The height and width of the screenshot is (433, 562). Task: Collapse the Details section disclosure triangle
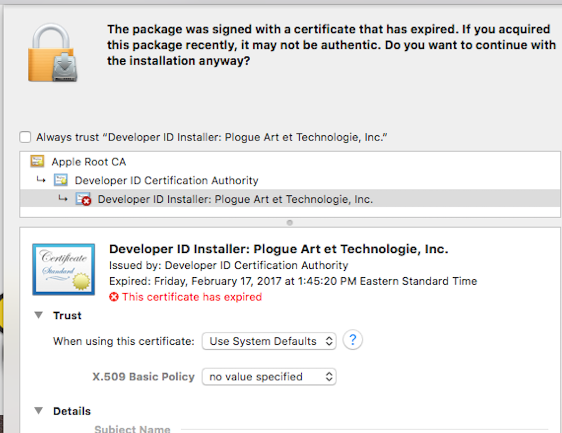(x=39, y=411)
